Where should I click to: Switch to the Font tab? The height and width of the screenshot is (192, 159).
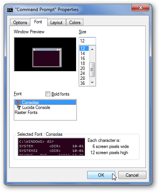(39, 22)
